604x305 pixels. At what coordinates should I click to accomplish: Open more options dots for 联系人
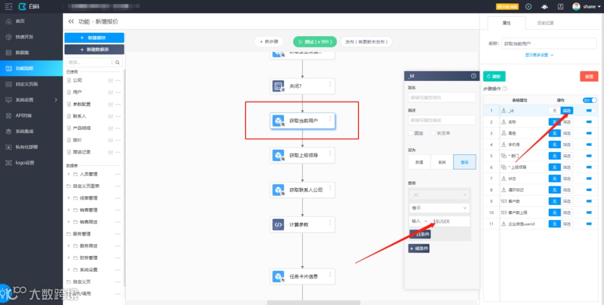point(118,116)
